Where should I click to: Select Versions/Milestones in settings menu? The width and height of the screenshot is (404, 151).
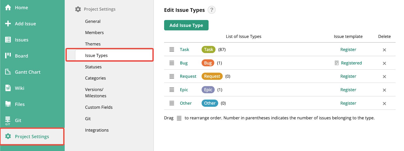click(95, 93)
